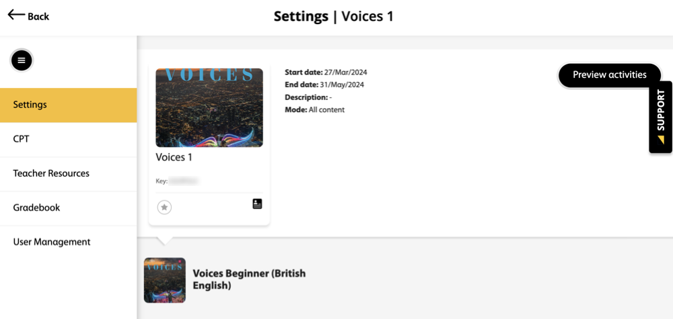This screenshot has height=319, width=673.
Task: Open the CPT sidebar item
Action: 68,139
